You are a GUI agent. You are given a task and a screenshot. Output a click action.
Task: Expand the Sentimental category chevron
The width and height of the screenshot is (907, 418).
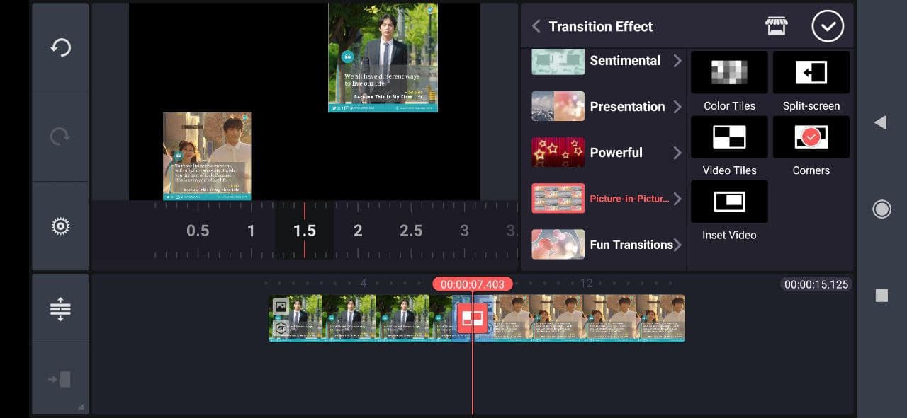pos(677,61)
